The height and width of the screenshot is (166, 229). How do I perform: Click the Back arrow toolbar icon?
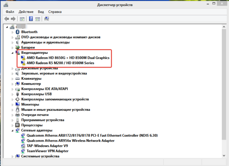pyautogui.click(x=6, y=19)
